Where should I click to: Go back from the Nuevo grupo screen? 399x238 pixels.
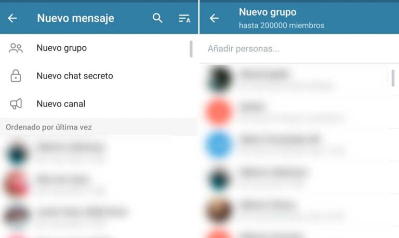214,18
